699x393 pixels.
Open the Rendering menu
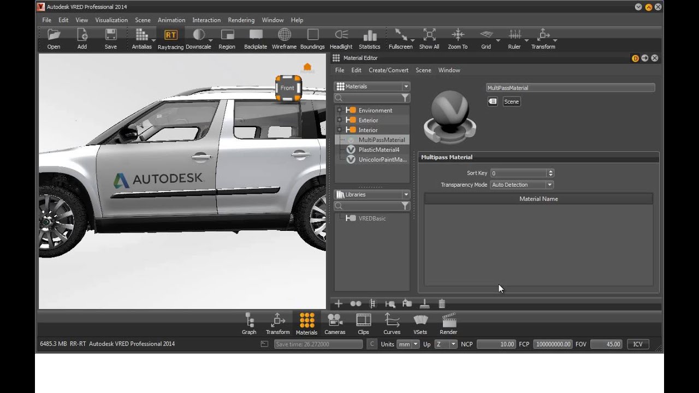241,20
